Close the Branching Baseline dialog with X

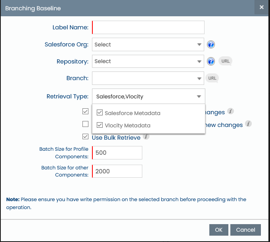(262, 8)
